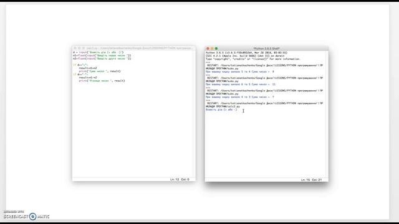Click the 'Python 3.6.5 (v3.6.5...' version line in the shell

246,52
